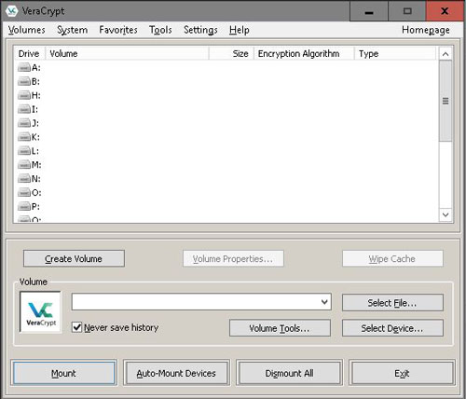Screen dimensions: 466x399
Task: Sort by the Volume column header
Action: click(x=128, y=53)
